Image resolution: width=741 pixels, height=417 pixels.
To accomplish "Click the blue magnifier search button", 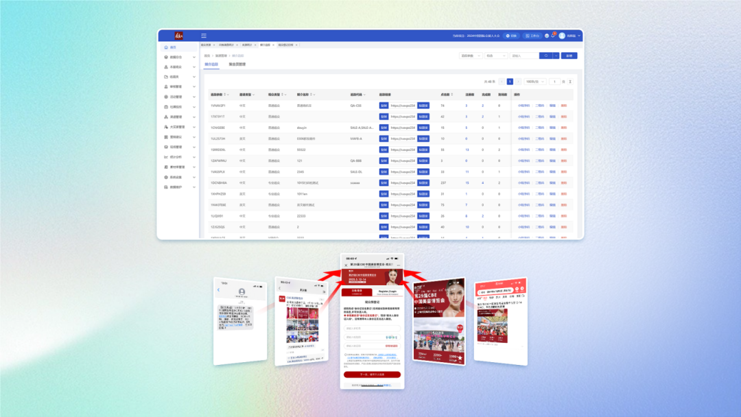I will tap(545, 56).
